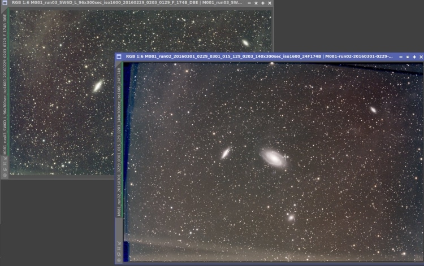This screenshot has height=266, width=424.
Task: Click the large M81 spiral galaxy core
Action: (274, 158)
